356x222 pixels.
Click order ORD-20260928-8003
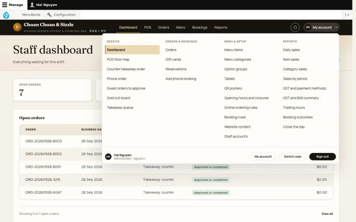43,141
